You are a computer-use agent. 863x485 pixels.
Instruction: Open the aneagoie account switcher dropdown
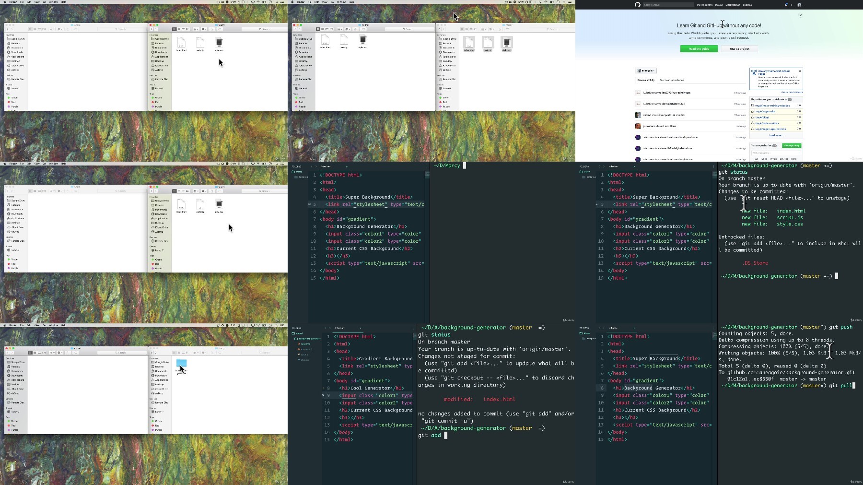point(645,71)
